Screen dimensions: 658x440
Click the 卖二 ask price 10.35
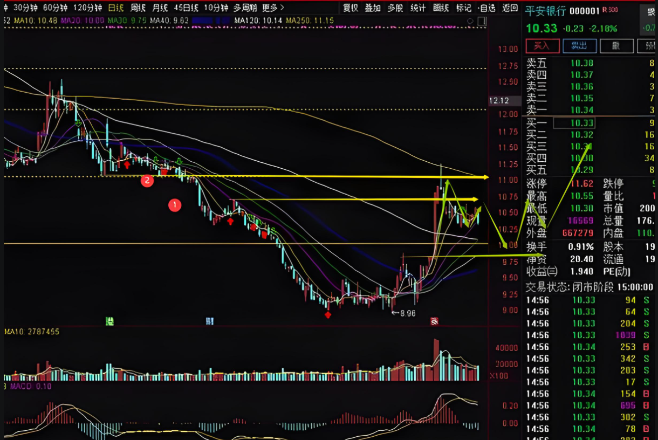[x=582, y=99]
